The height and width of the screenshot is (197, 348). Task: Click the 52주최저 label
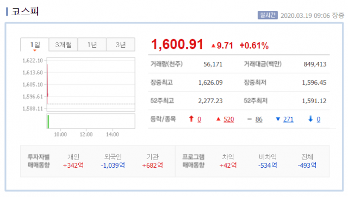point(256,101)
